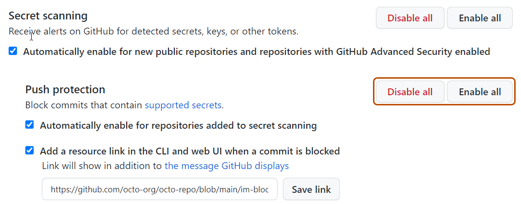Follow 'the message GitHub displays' link
Viewport: 521px width, 204px height.
[x=226, y=166]
